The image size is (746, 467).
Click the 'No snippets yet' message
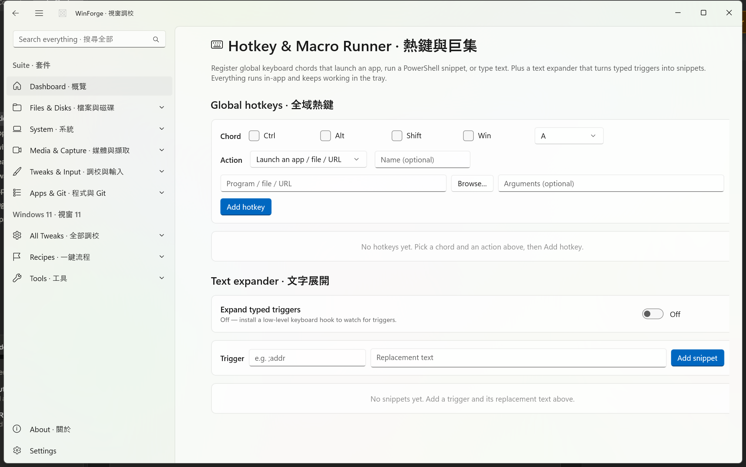point(472,399)
